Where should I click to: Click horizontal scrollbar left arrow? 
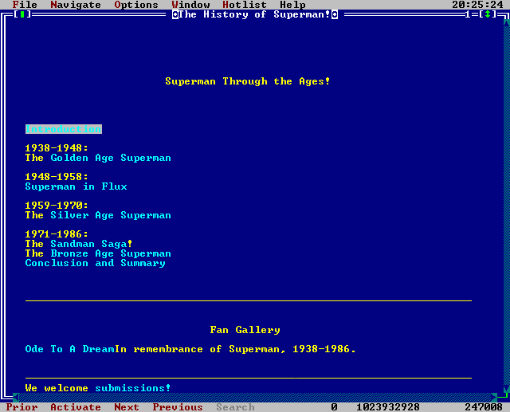point(16,398)
